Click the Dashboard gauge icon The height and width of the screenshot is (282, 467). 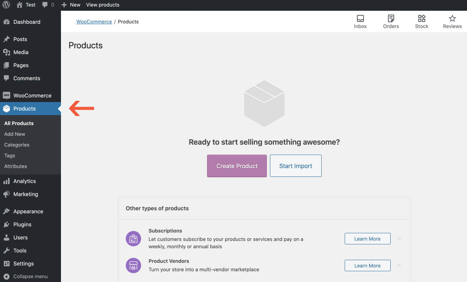pos(7,22)
